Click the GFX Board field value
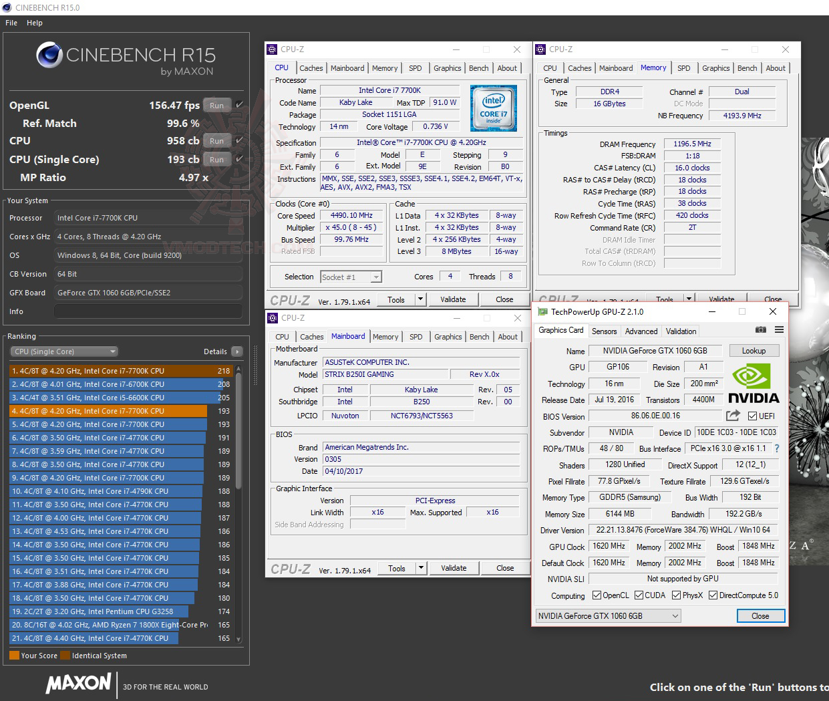 click(x=148, y=293)
